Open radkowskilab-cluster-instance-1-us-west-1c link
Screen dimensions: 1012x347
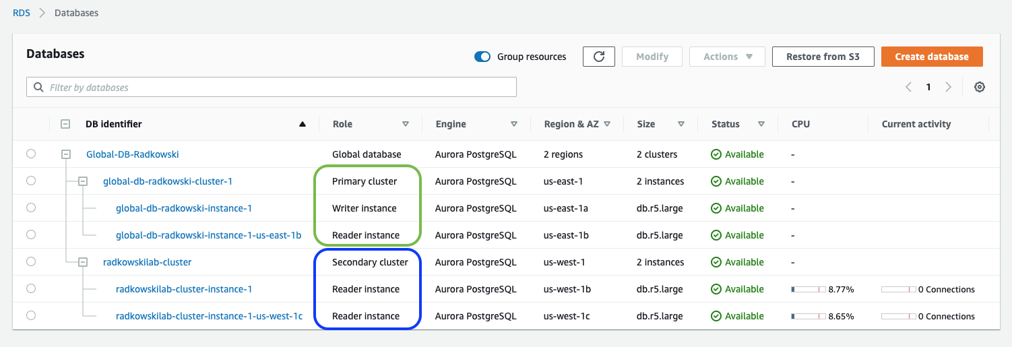tap(210, 316)
